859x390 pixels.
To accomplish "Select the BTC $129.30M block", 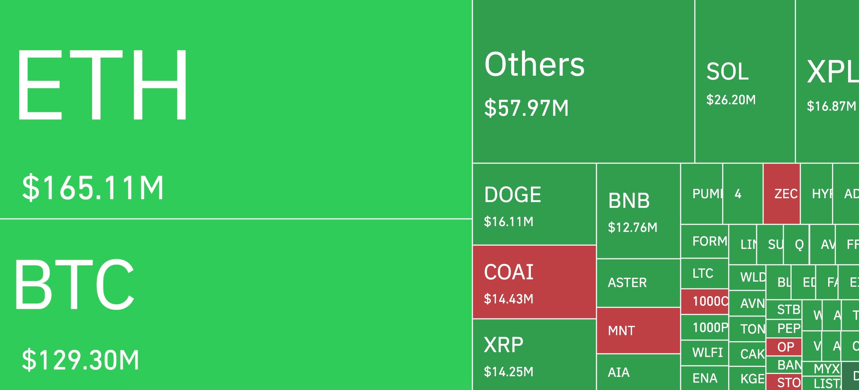I will tap(236, 304).
